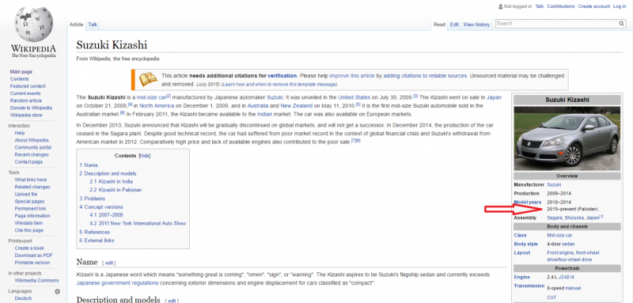This screenshot has width=633, height=303.
Task: Open user Talk link in header
Action: pyautogui.click(x=540, y=6)
